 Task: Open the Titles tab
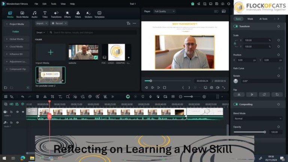coord(45,15)
